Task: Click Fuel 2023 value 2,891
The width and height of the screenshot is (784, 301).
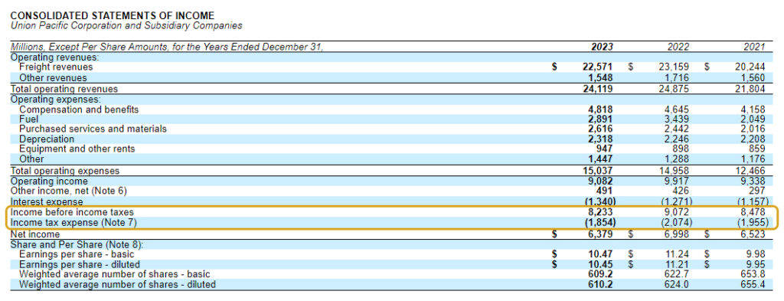Action: [601, 120]
